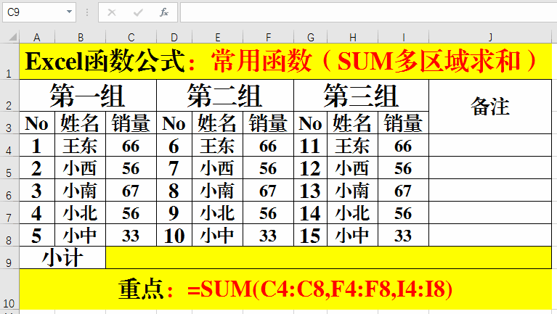Image resolution: width=557 pixels, height=314 pixels.
Task: Click the 小计 subtotal label cell
Action: [x=62, y=257]
